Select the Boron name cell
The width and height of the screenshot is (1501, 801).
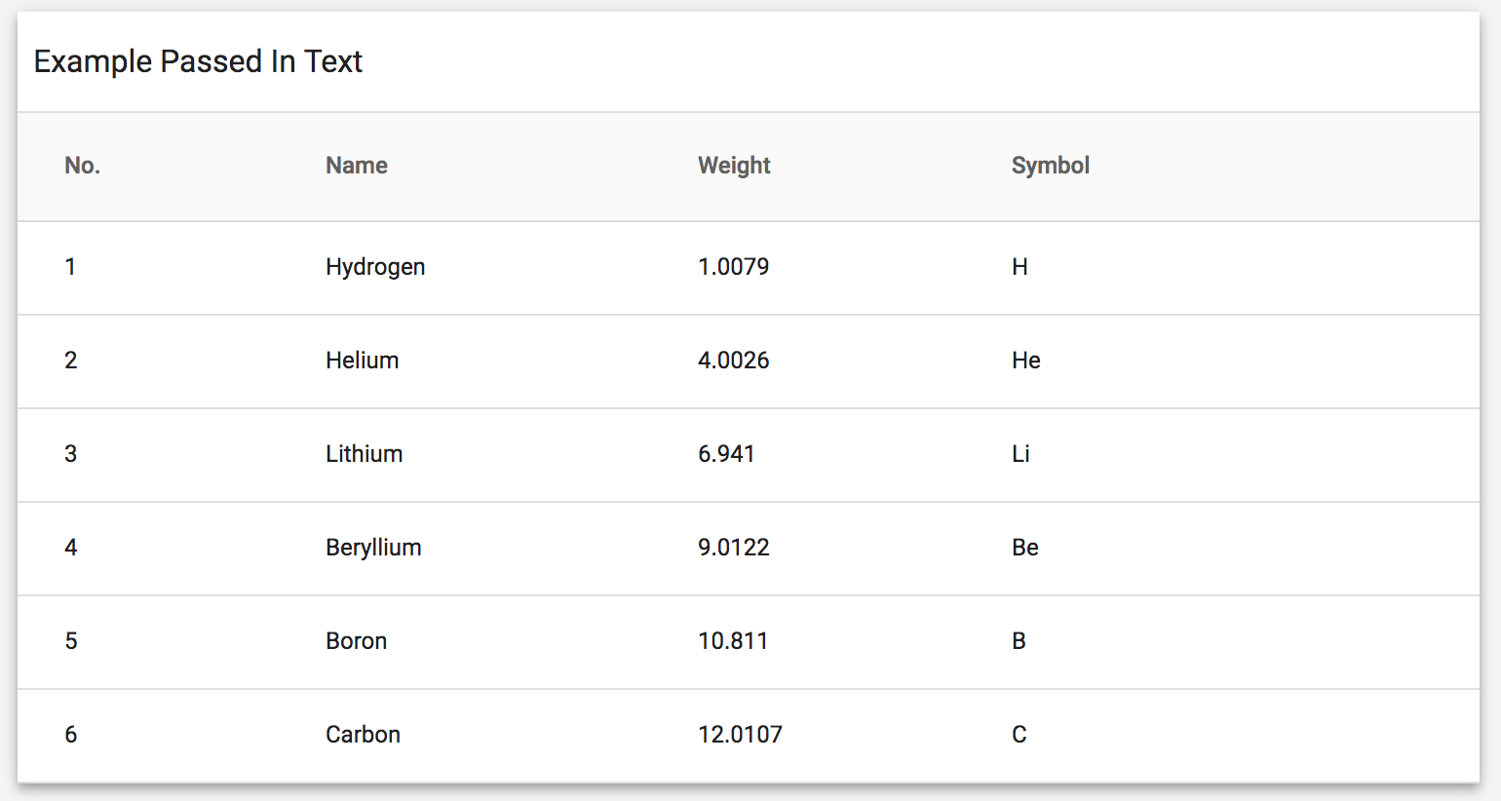coord(357,641)
